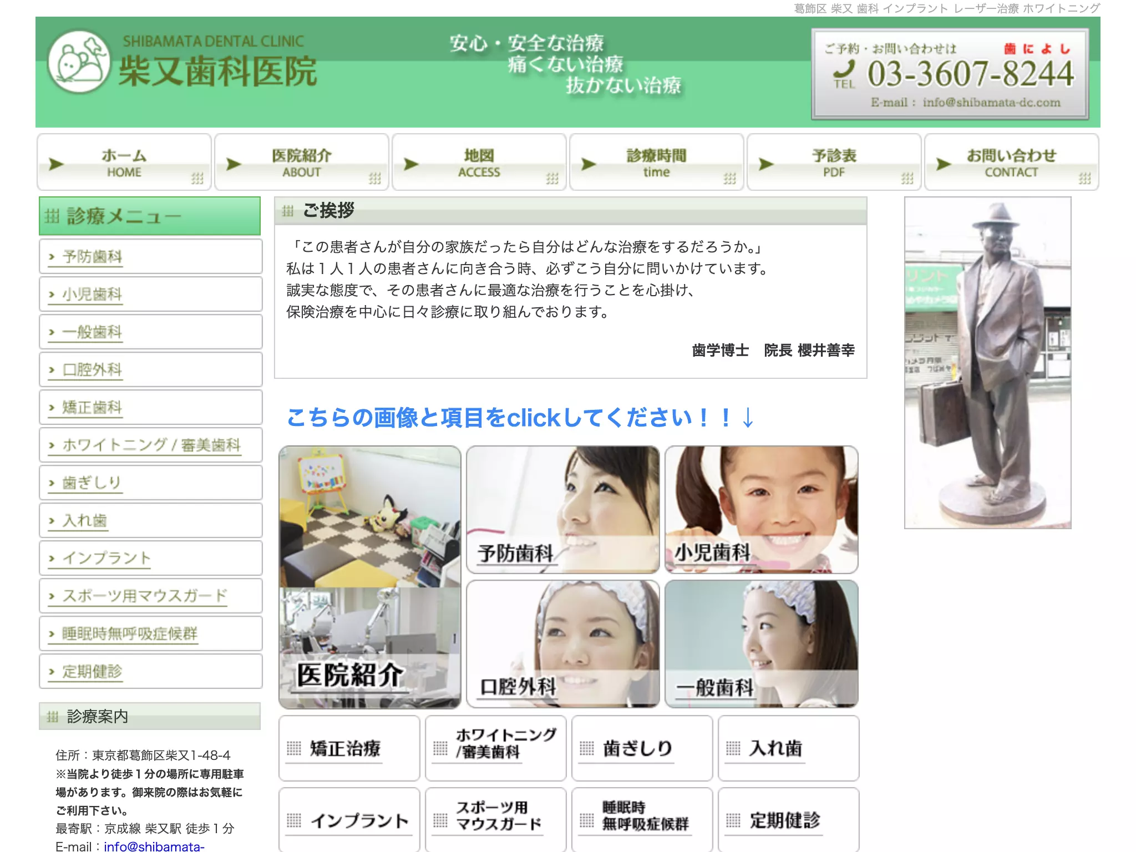Open the お問い合わせ CONTACT tab
Viewport: 1136px width, 852px height.
click(x=1012, y=163)
